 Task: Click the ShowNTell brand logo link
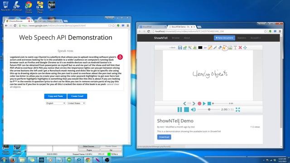click(161, 38)
